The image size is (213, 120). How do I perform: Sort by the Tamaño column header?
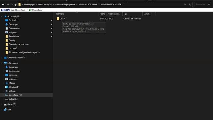[x=147, y=14]
